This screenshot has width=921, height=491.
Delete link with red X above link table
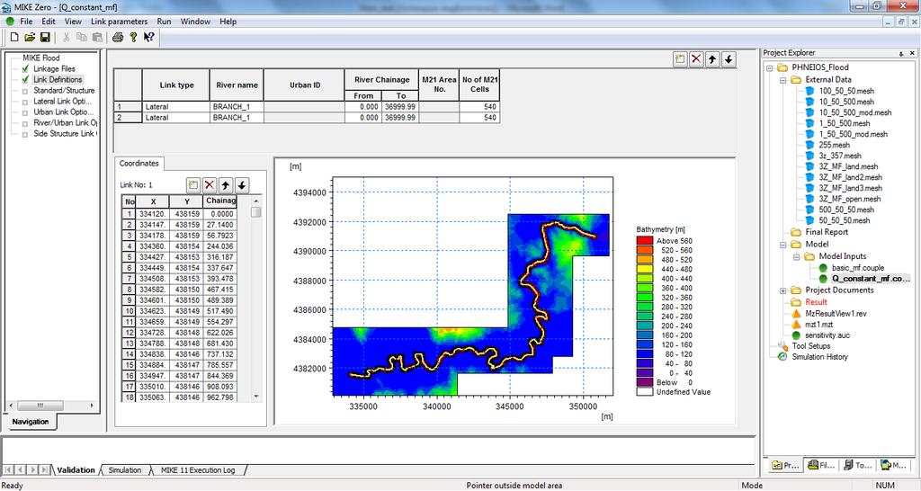click(x=696, y=58)
